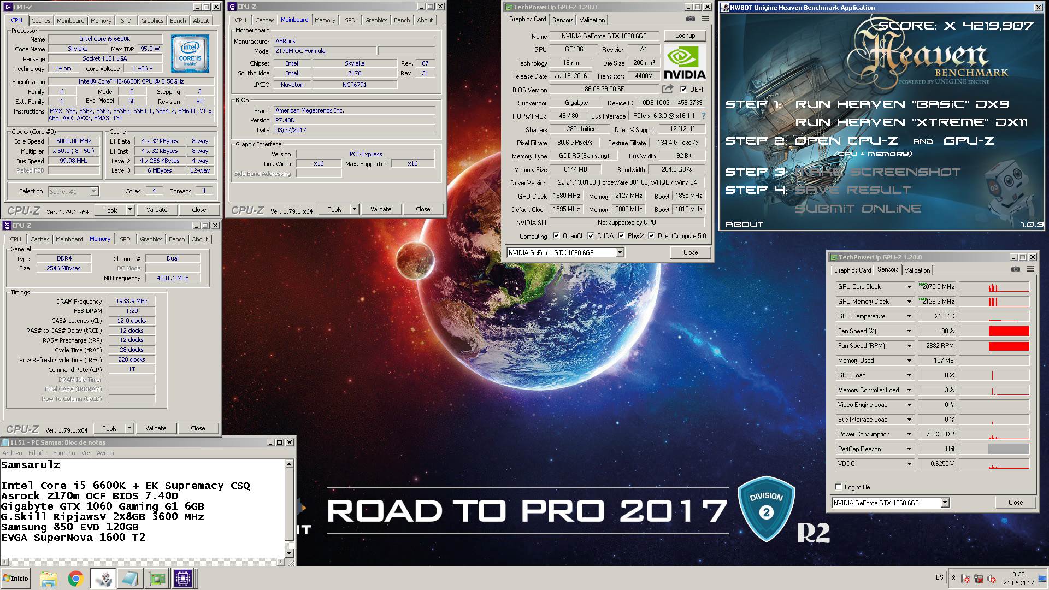
Task: Click Close in GPU-Z Sensors window
Action: tap(1015, 503)
